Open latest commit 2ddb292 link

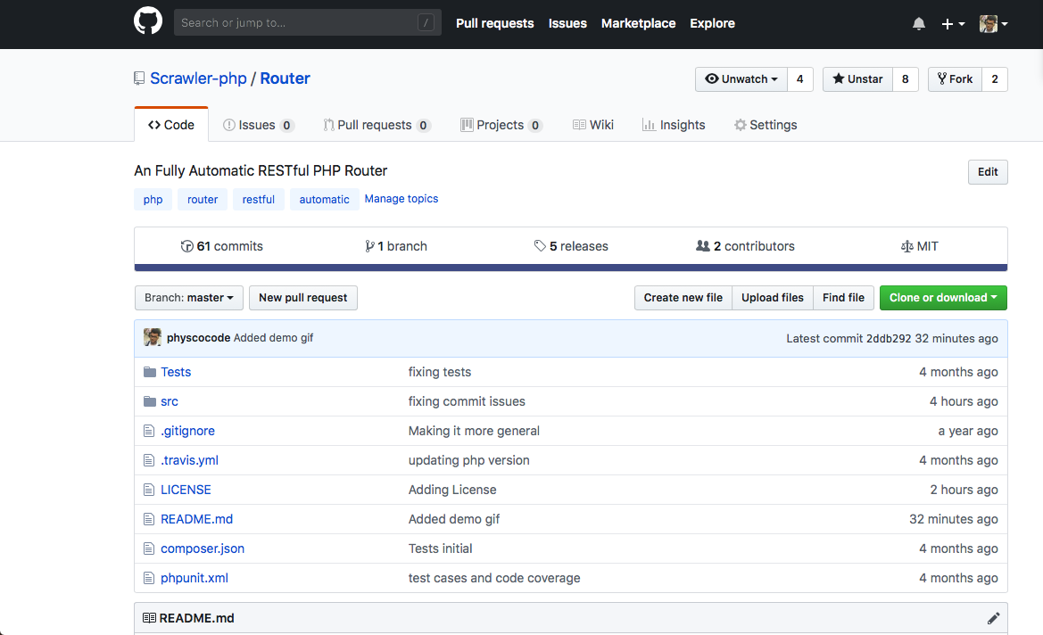coord(889,338)
